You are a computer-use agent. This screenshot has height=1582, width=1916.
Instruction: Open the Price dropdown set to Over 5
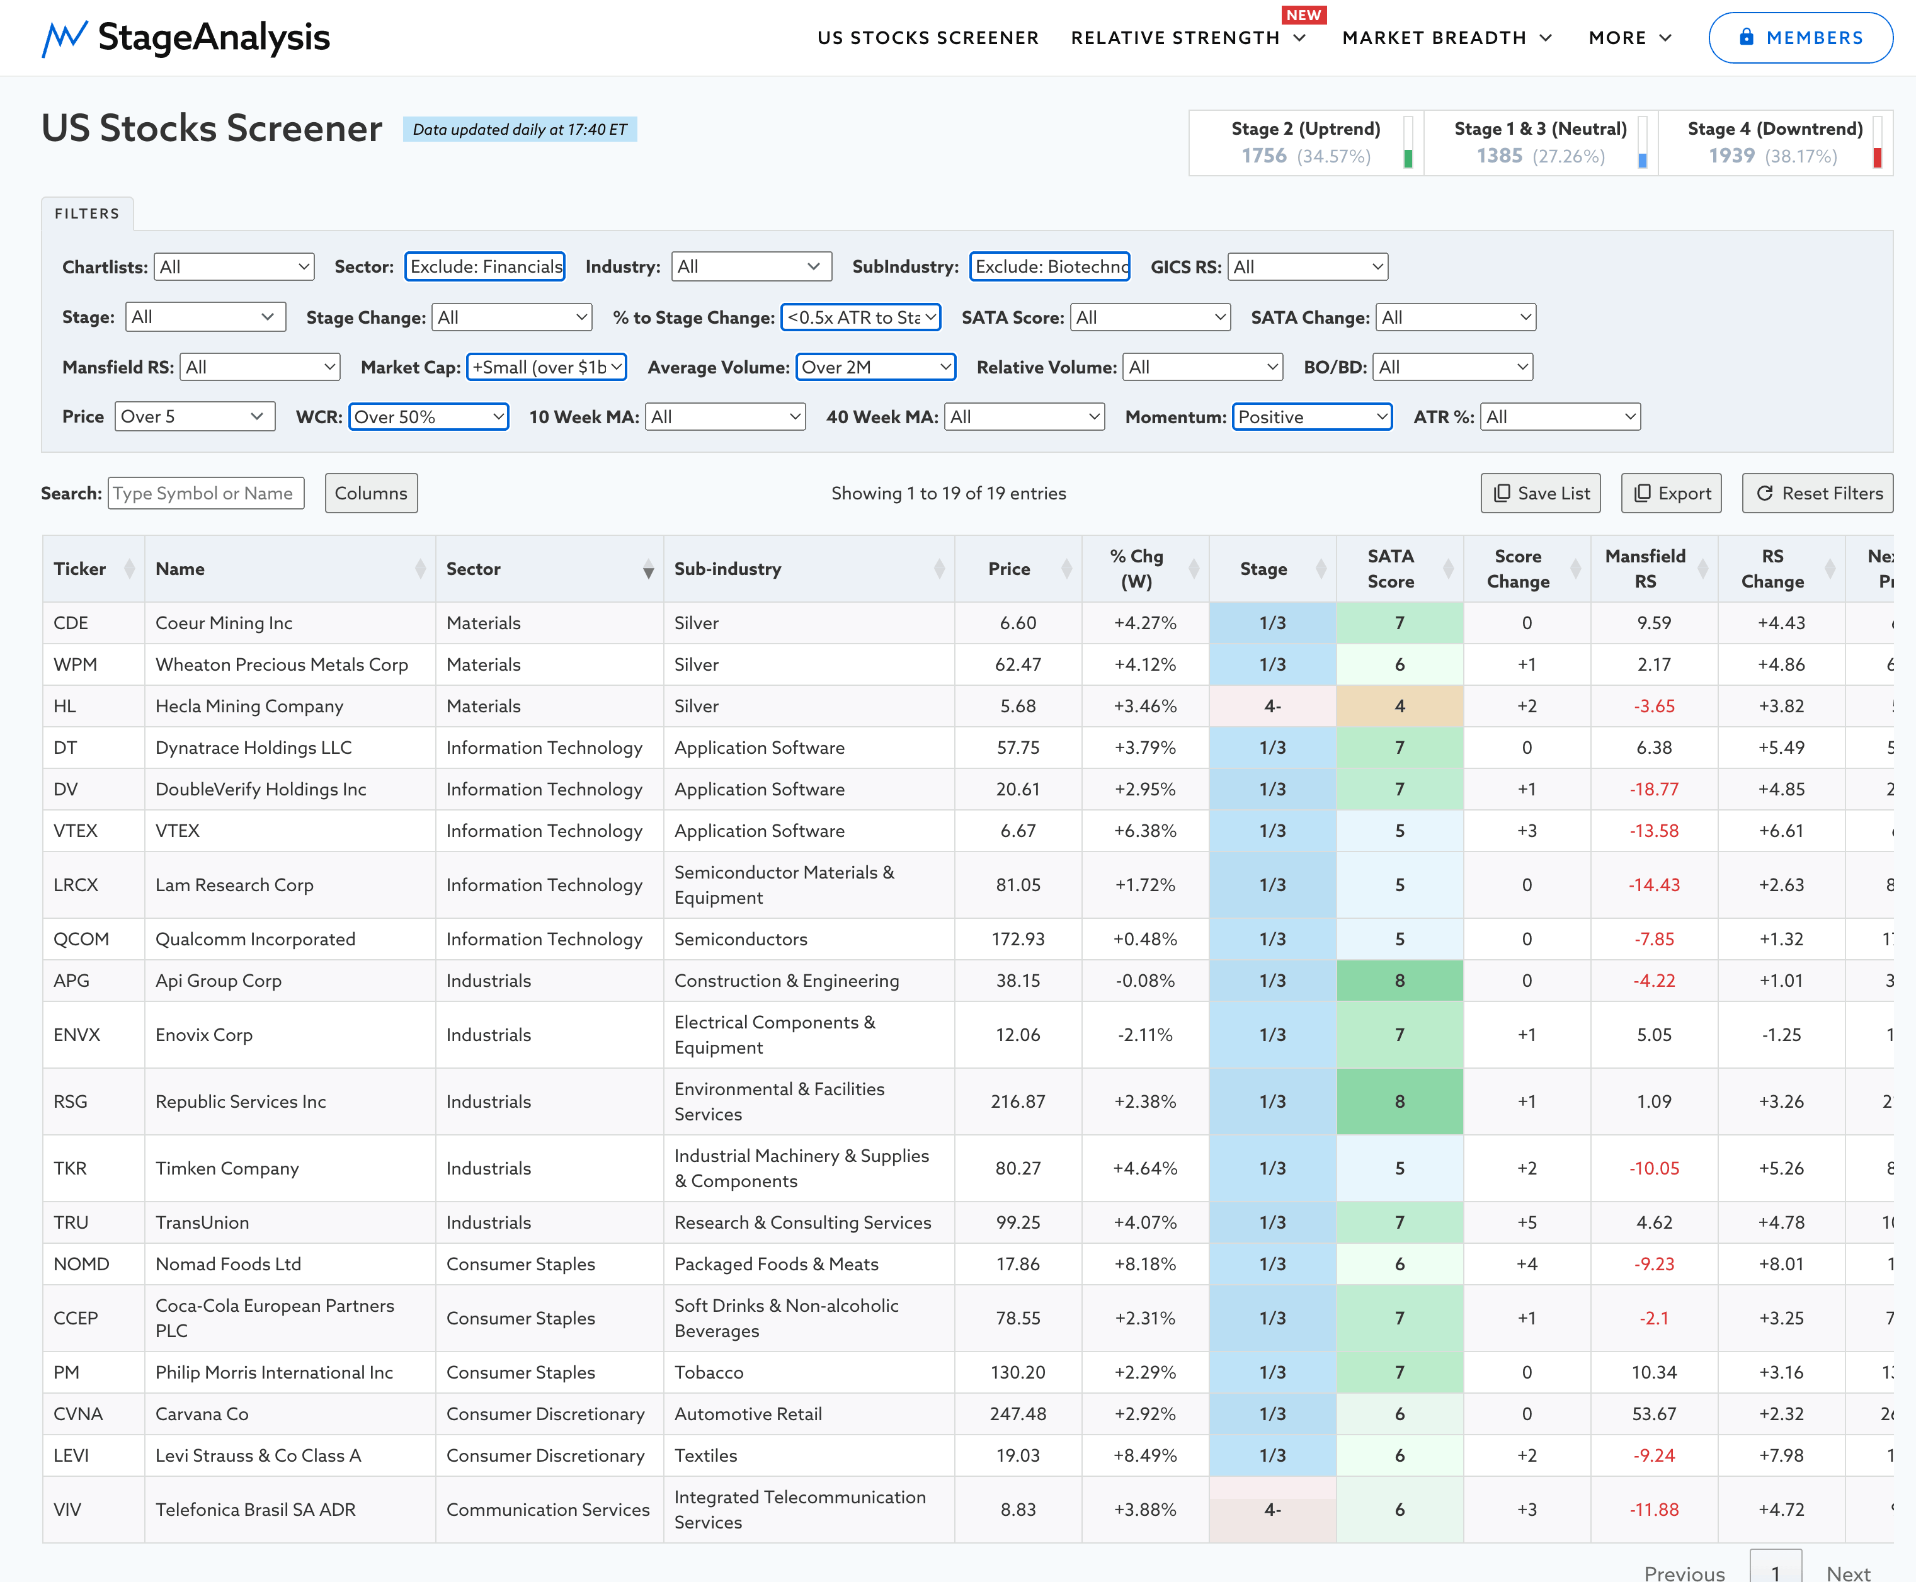pos(194,416)
